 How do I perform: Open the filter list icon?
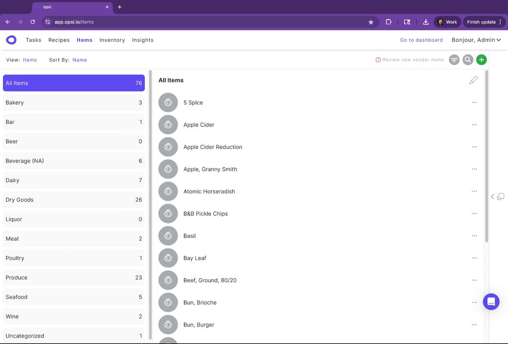(454, 60)
